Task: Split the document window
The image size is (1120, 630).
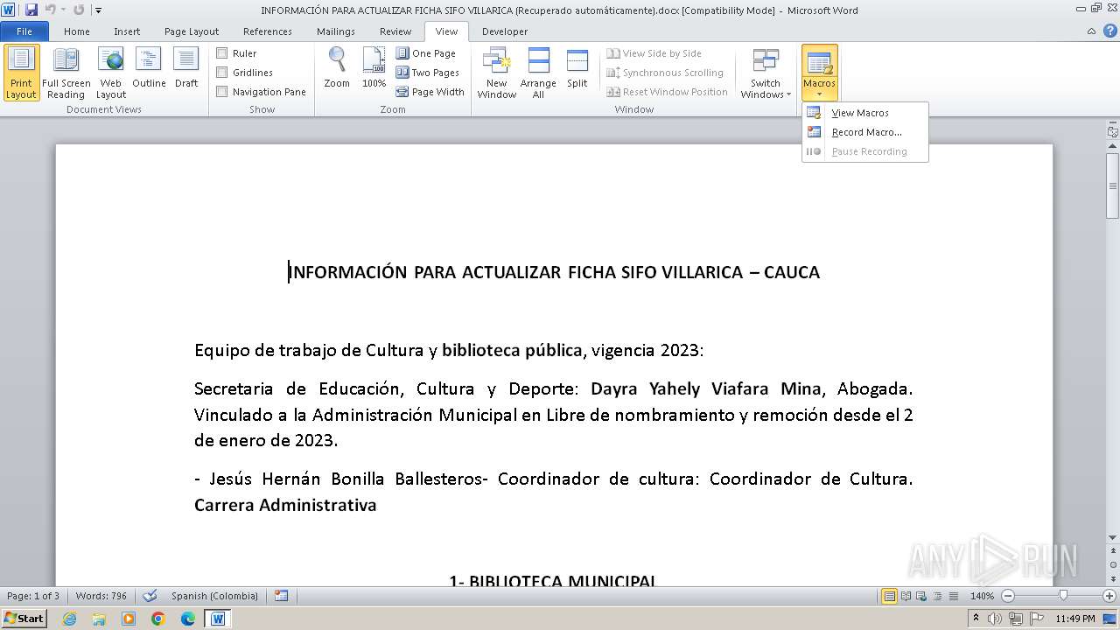Action: coord(577,68)
